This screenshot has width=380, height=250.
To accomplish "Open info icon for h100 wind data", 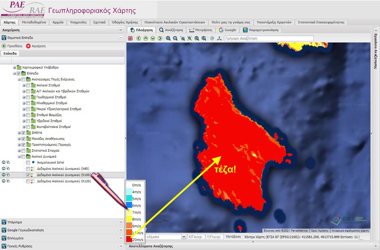I will [4, 175].
